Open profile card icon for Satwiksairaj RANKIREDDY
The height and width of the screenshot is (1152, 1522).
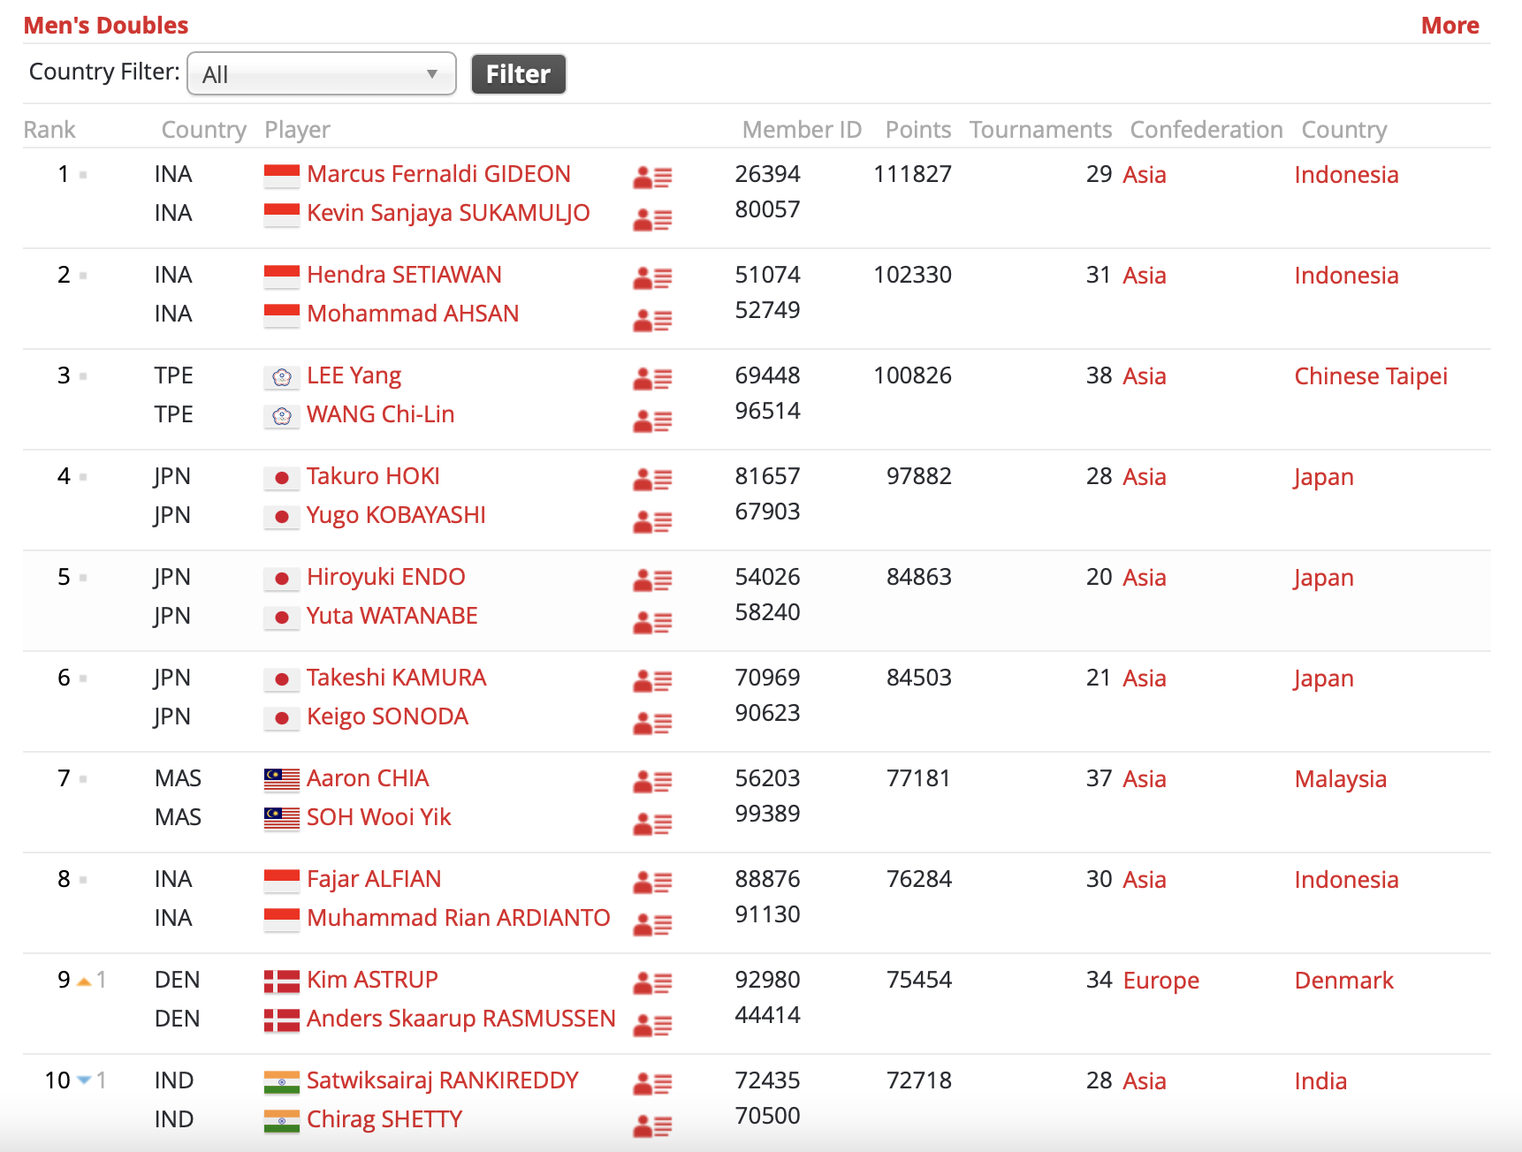pos(652,1084)
